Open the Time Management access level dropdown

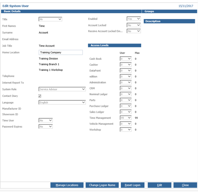(126, 118)
